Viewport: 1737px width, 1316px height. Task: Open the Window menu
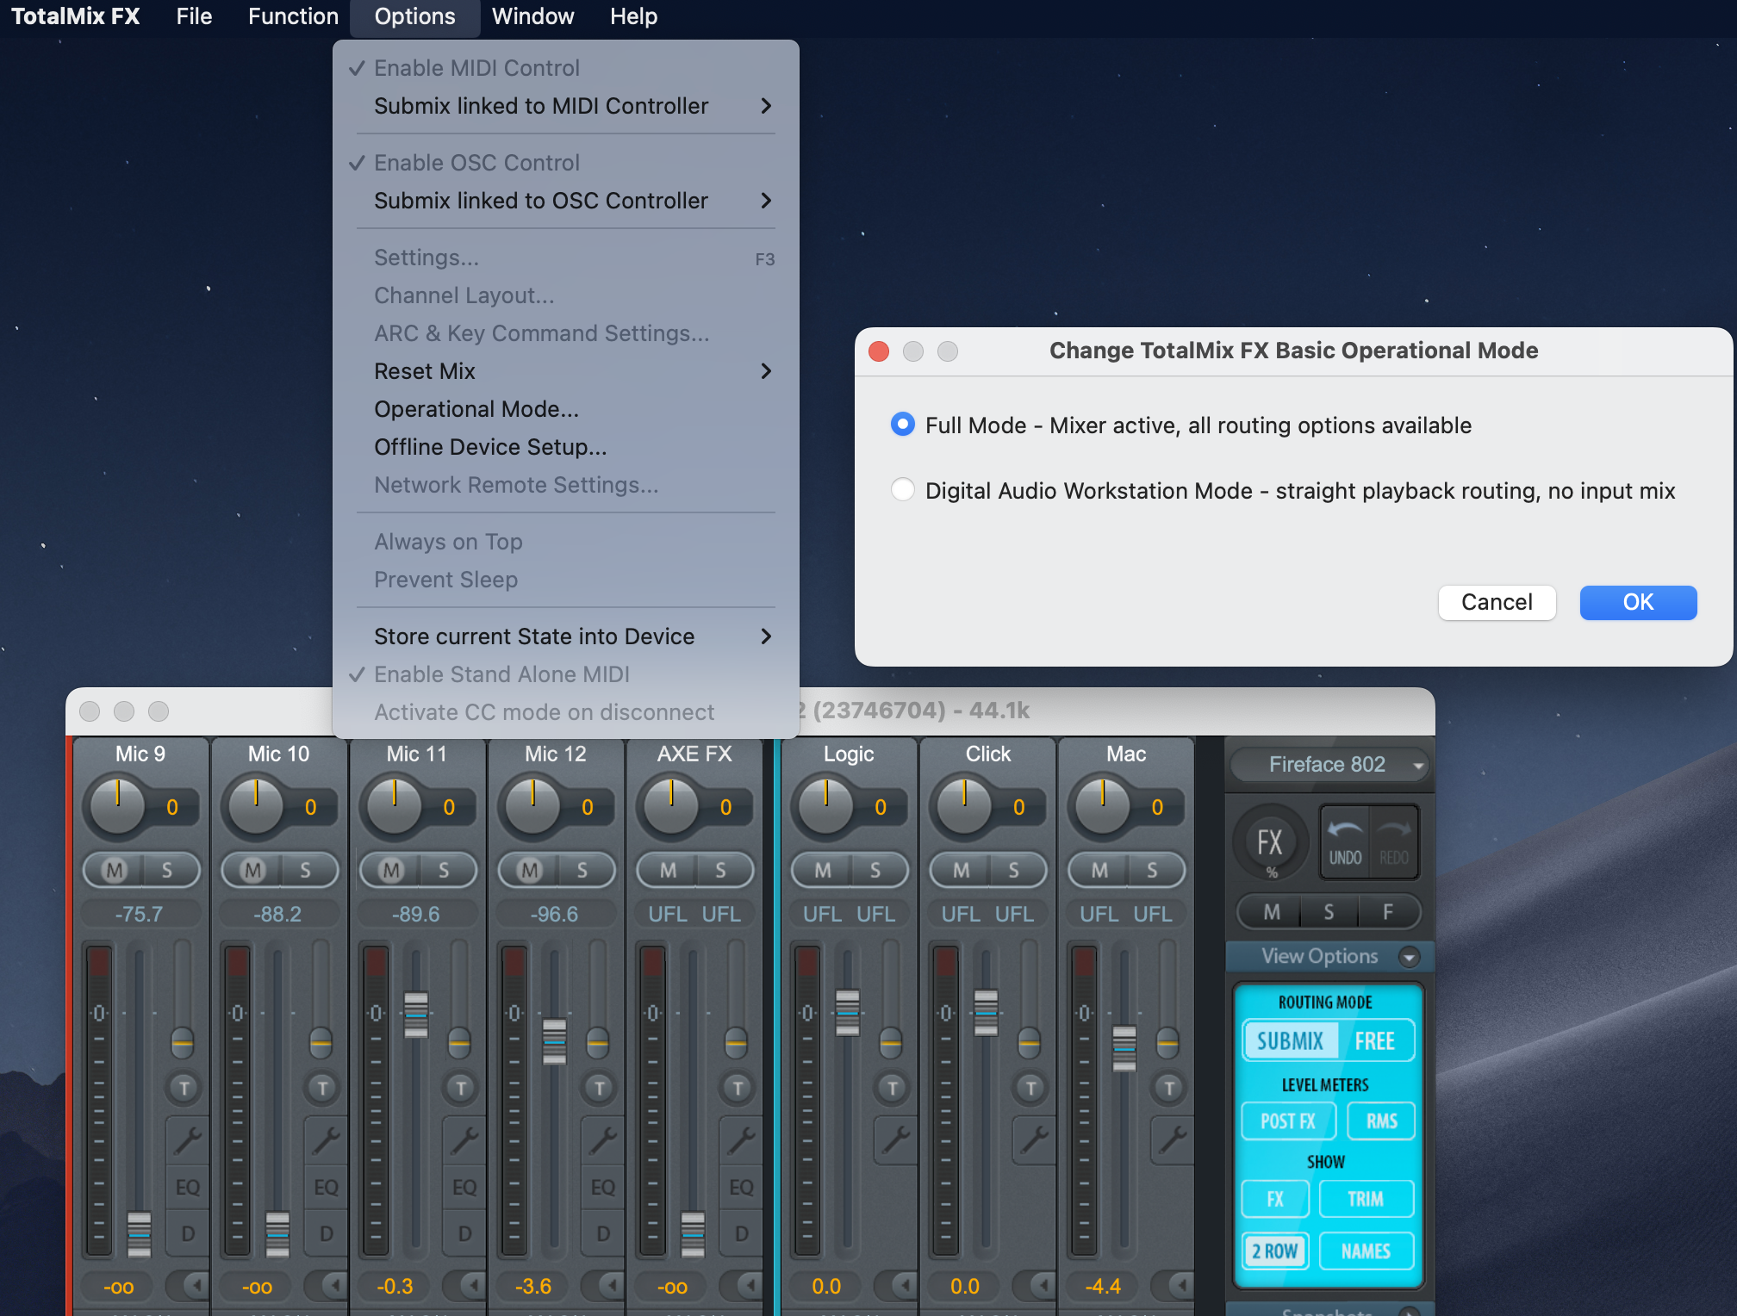[532, 16]
